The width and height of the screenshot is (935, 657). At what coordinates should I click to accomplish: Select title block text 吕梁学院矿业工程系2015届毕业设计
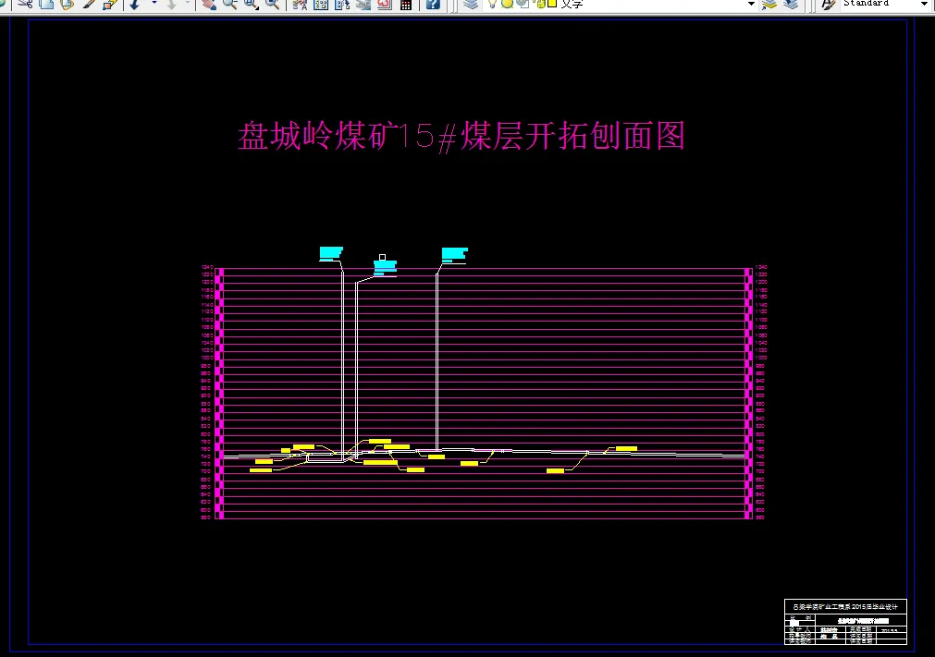tap(845, 606)
